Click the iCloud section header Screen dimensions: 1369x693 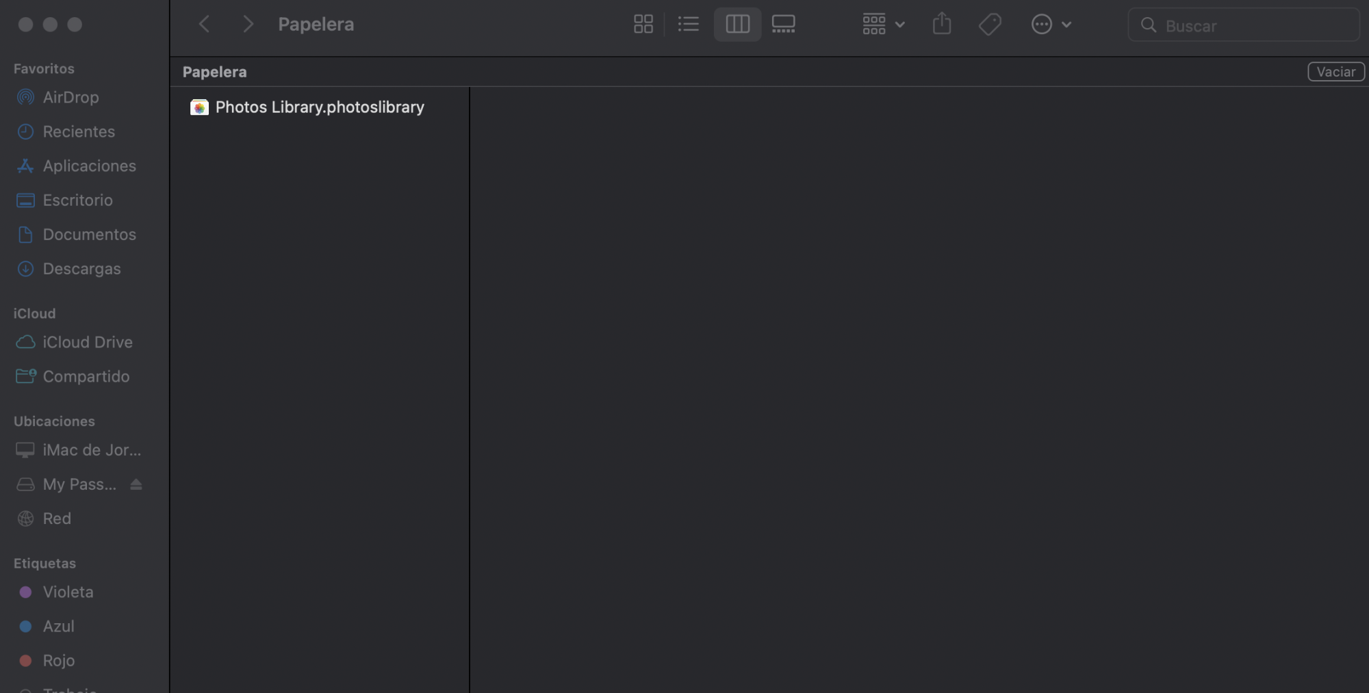click(34, 313)
